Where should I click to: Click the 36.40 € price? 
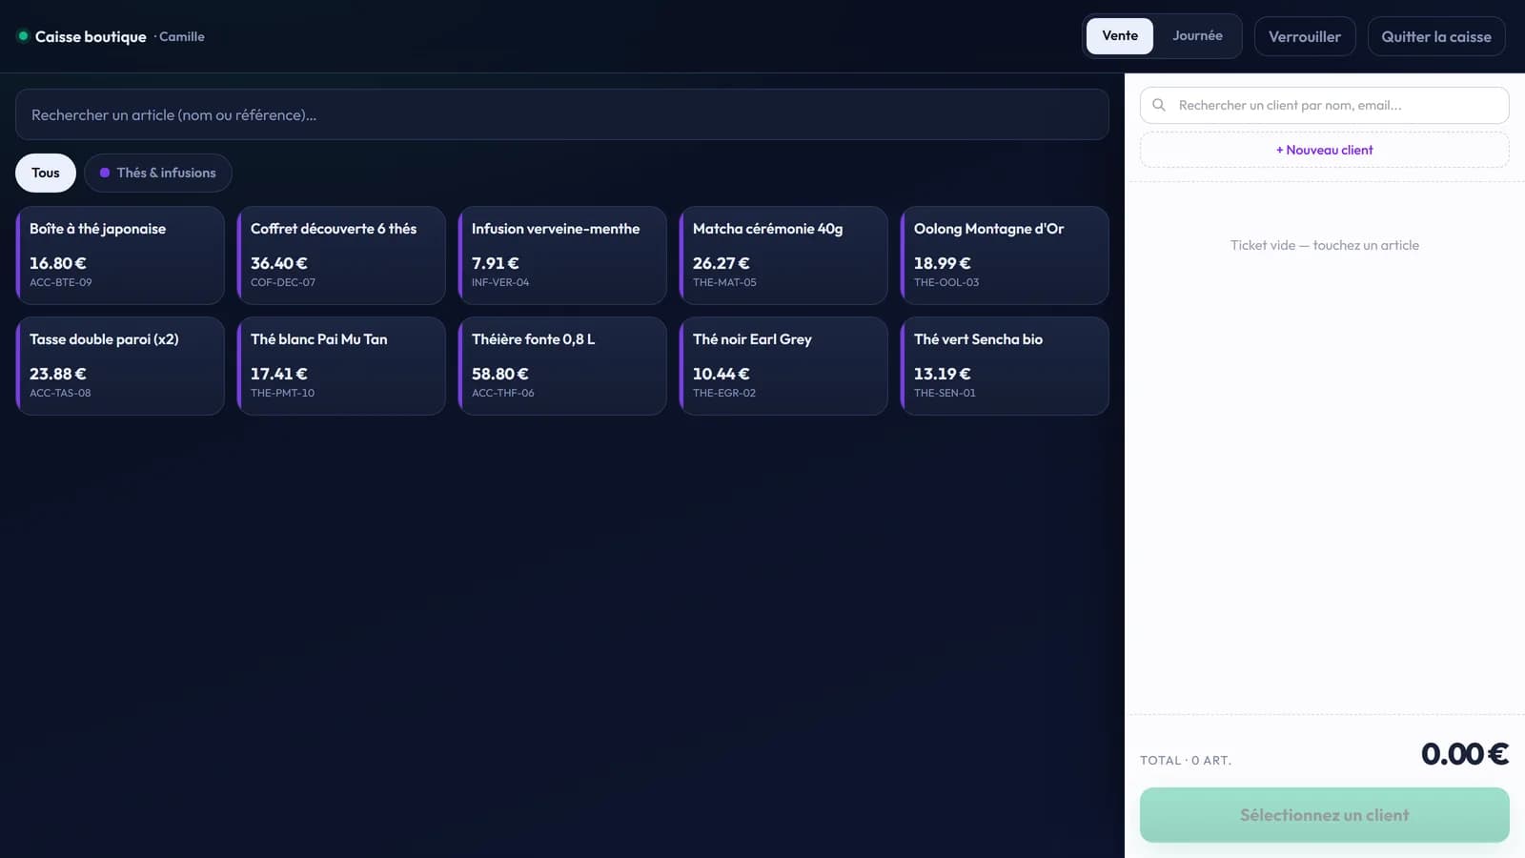pos(279,263)
